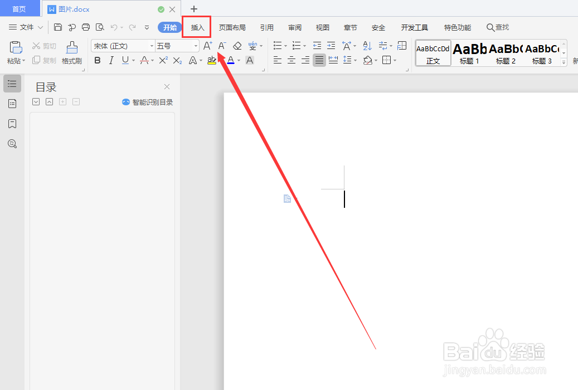This screenshot has width=578, height=390.
Task: Click the Sort A-Z icon
Action: [x=367, y=46]
